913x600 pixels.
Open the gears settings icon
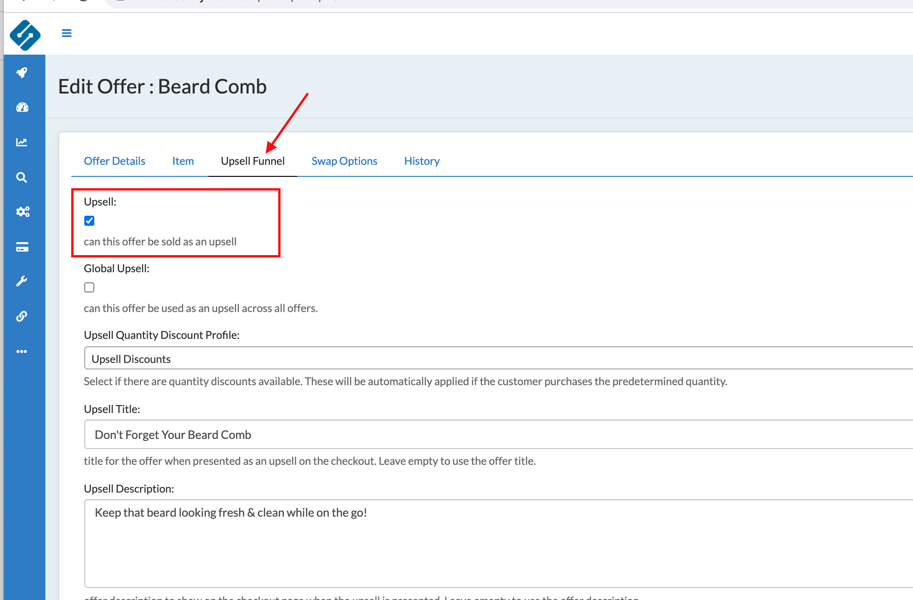coord(22,212)
